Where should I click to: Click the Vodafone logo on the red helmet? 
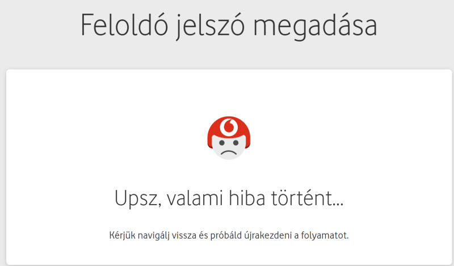pyautogui.click(x=229, y=127)
